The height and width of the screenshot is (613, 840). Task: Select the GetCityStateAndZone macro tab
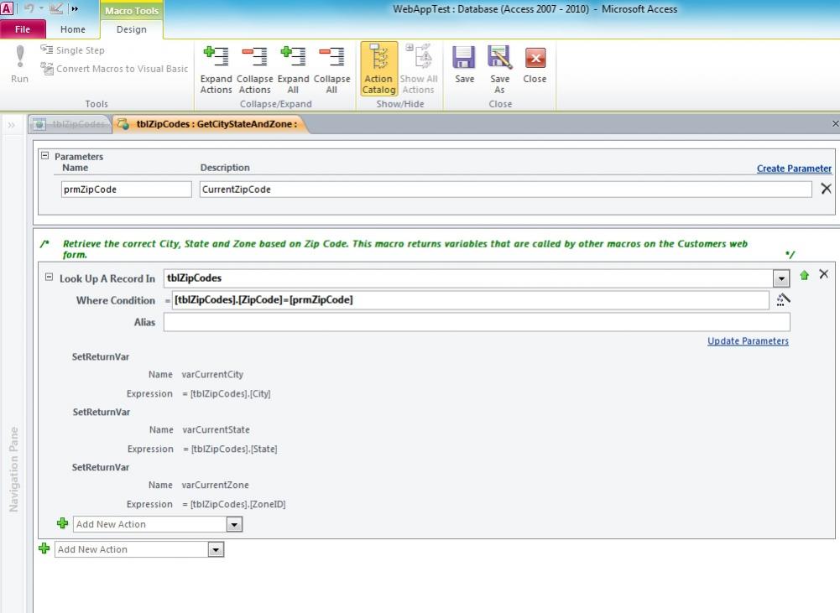coord(210,124)
